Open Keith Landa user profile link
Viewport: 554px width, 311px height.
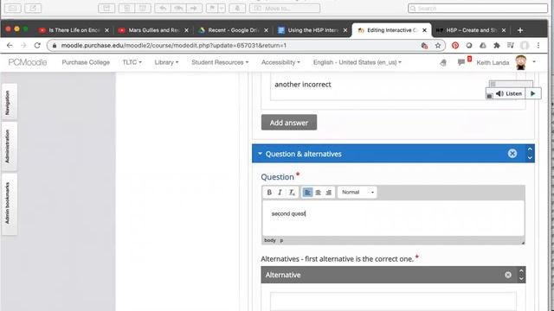pos(493,63)
